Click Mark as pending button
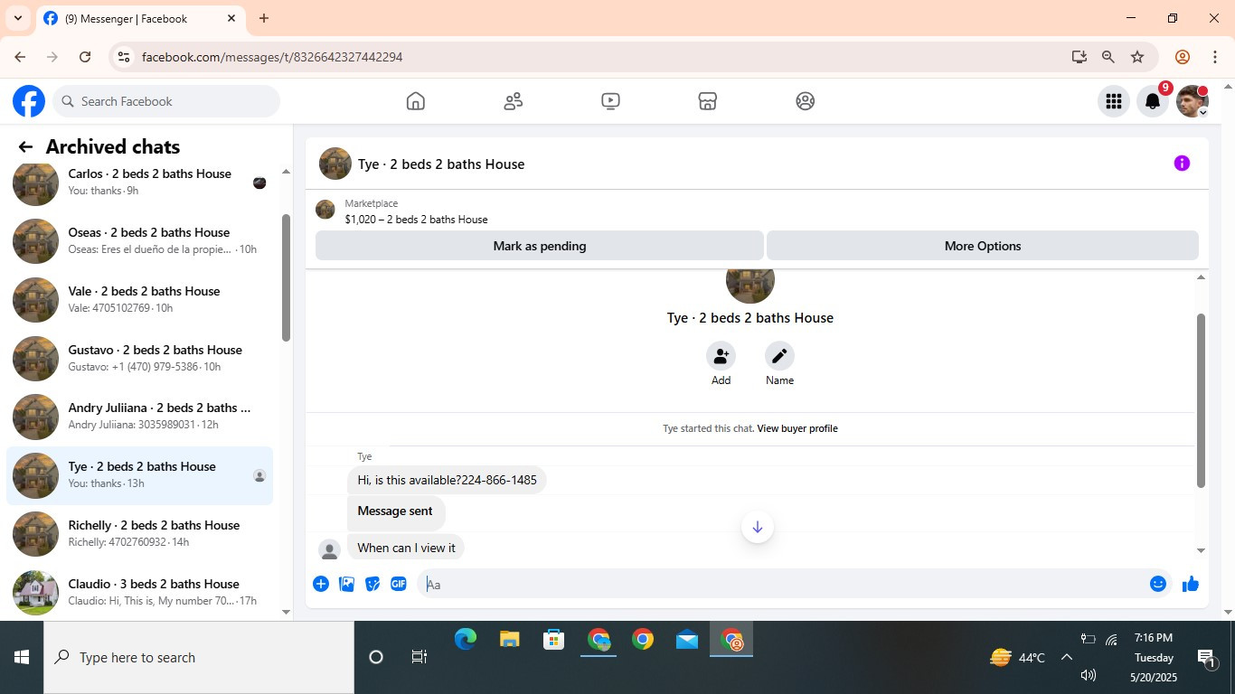The height and width of the screenshot is (694, 1235). click(x=540, y=246)
